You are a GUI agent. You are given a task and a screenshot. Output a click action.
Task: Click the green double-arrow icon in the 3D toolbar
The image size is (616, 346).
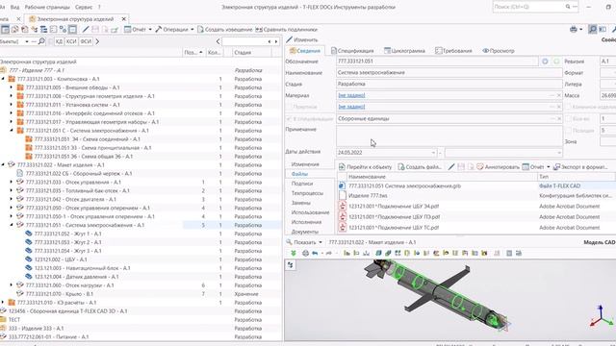coord(293,254)
